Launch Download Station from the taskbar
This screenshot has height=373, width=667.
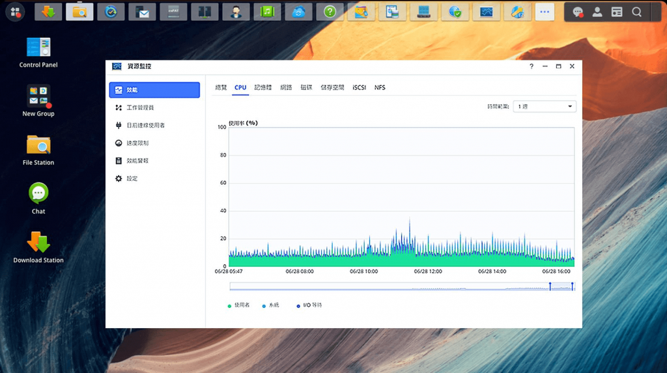[x=48, y=12]
